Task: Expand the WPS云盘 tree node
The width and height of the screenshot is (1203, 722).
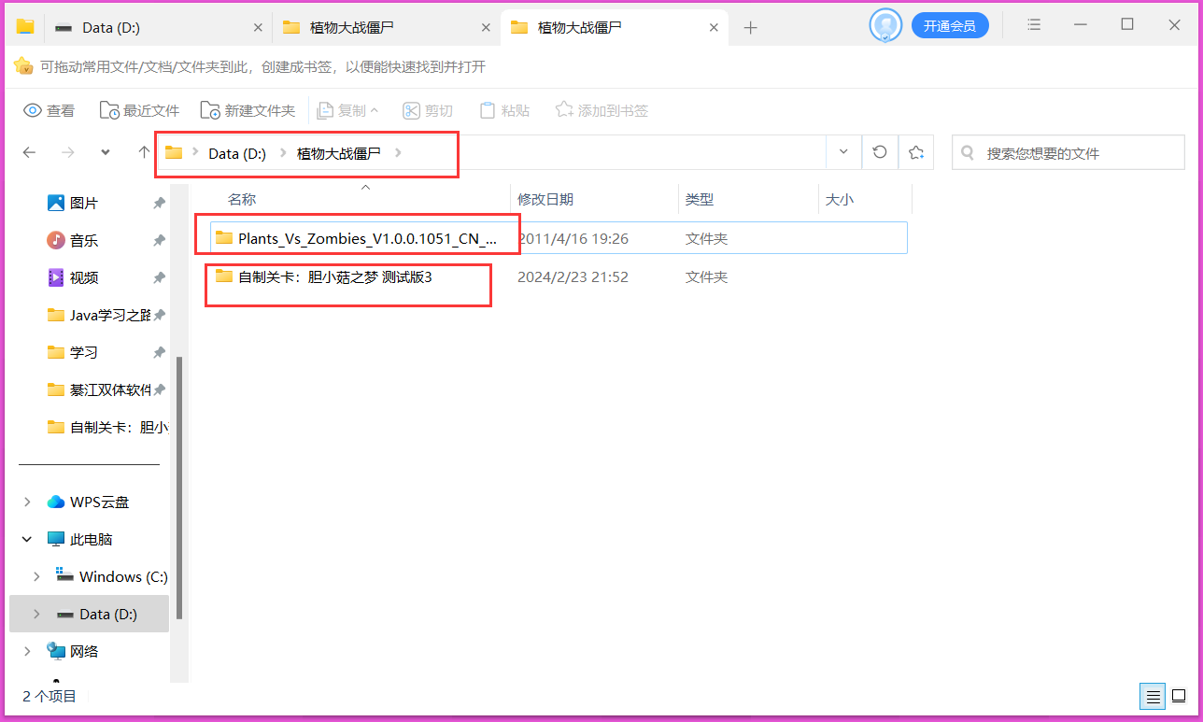Action: pyautogui.click(x=27, y=502)
